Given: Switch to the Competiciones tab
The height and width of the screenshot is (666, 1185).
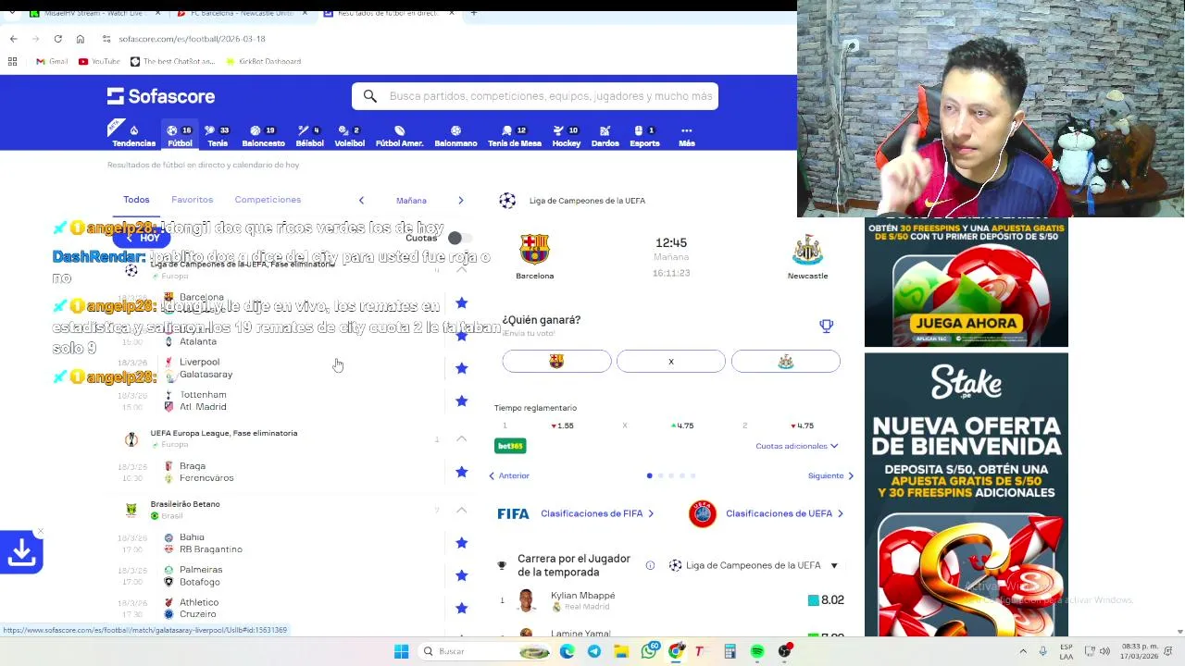Looking at the screenshot, I should [x=268, y=200].
